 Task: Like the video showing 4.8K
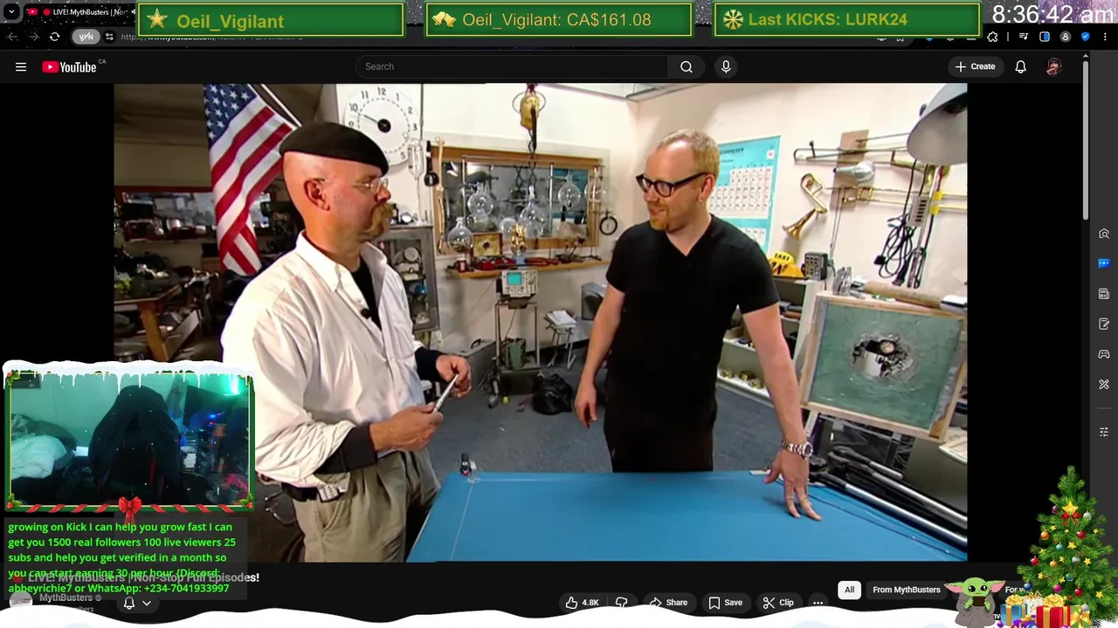[x=583, y=603]
